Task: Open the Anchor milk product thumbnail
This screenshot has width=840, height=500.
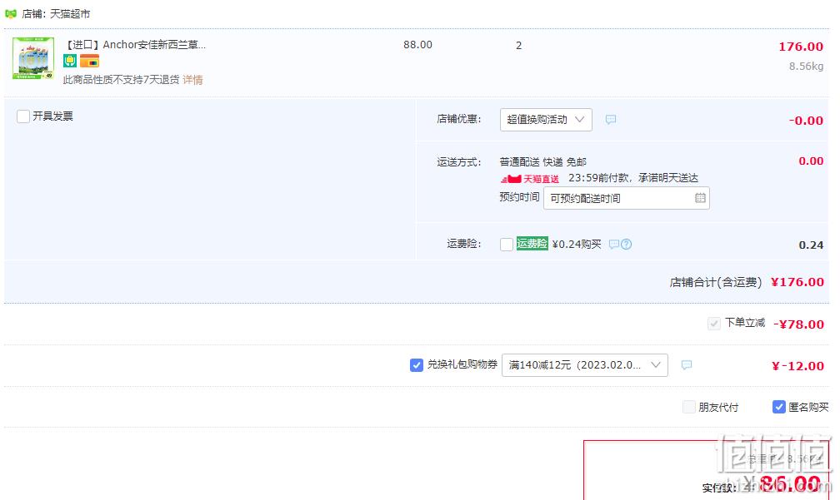Action: pyautogui.click(x=33, y=57)
